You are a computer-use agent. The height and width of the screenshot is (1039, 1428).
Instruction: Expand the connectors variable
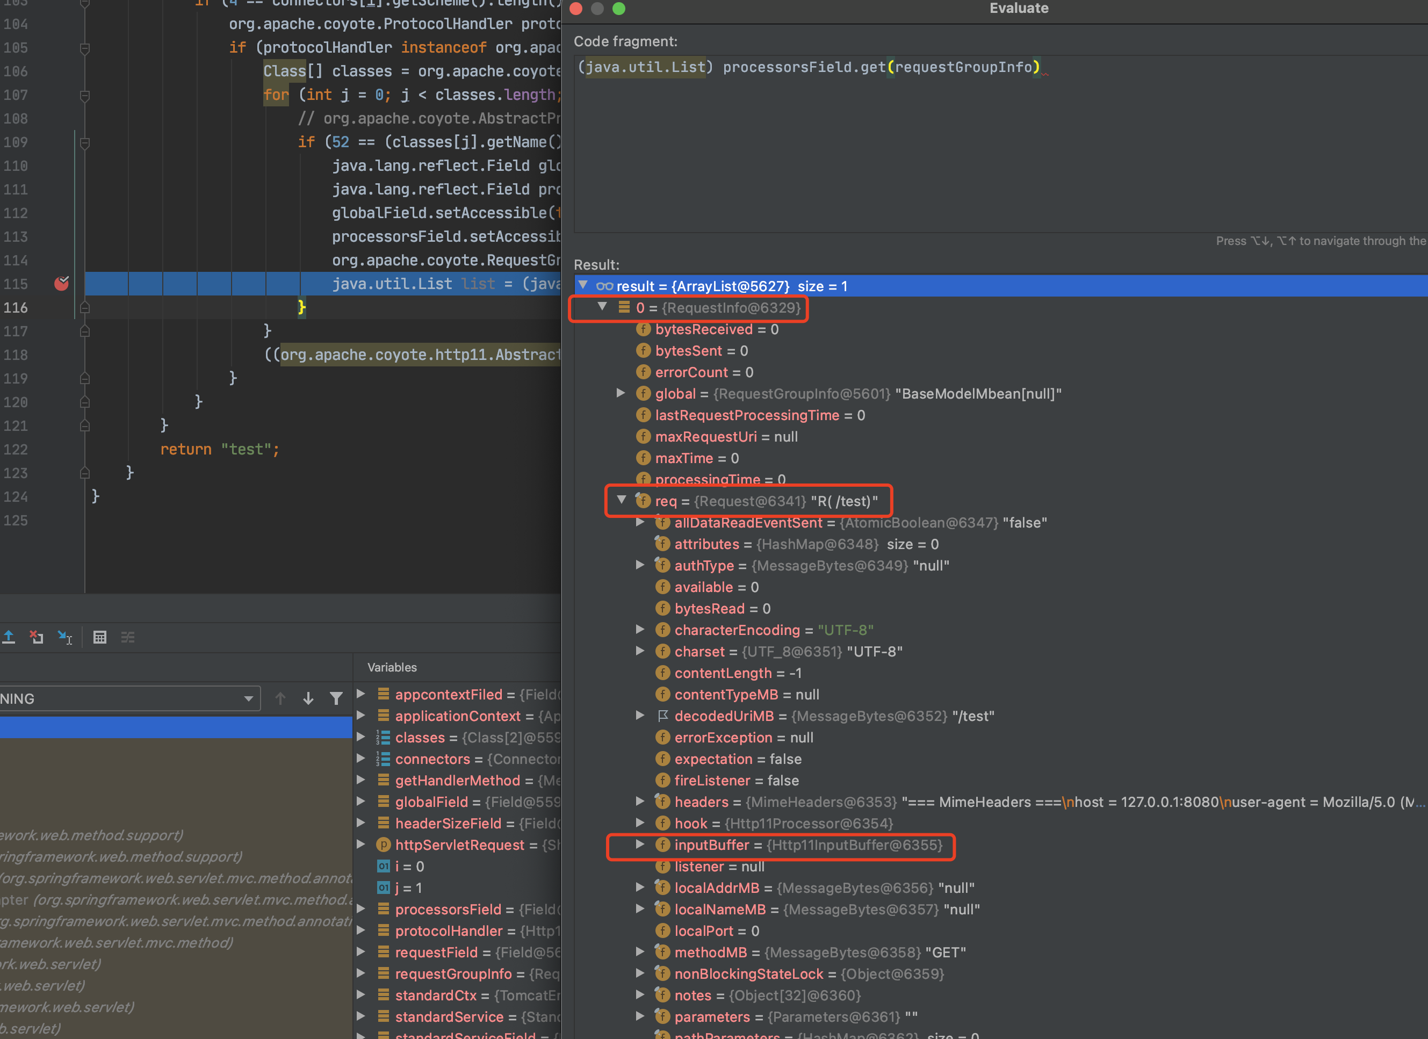pos(362,758)
